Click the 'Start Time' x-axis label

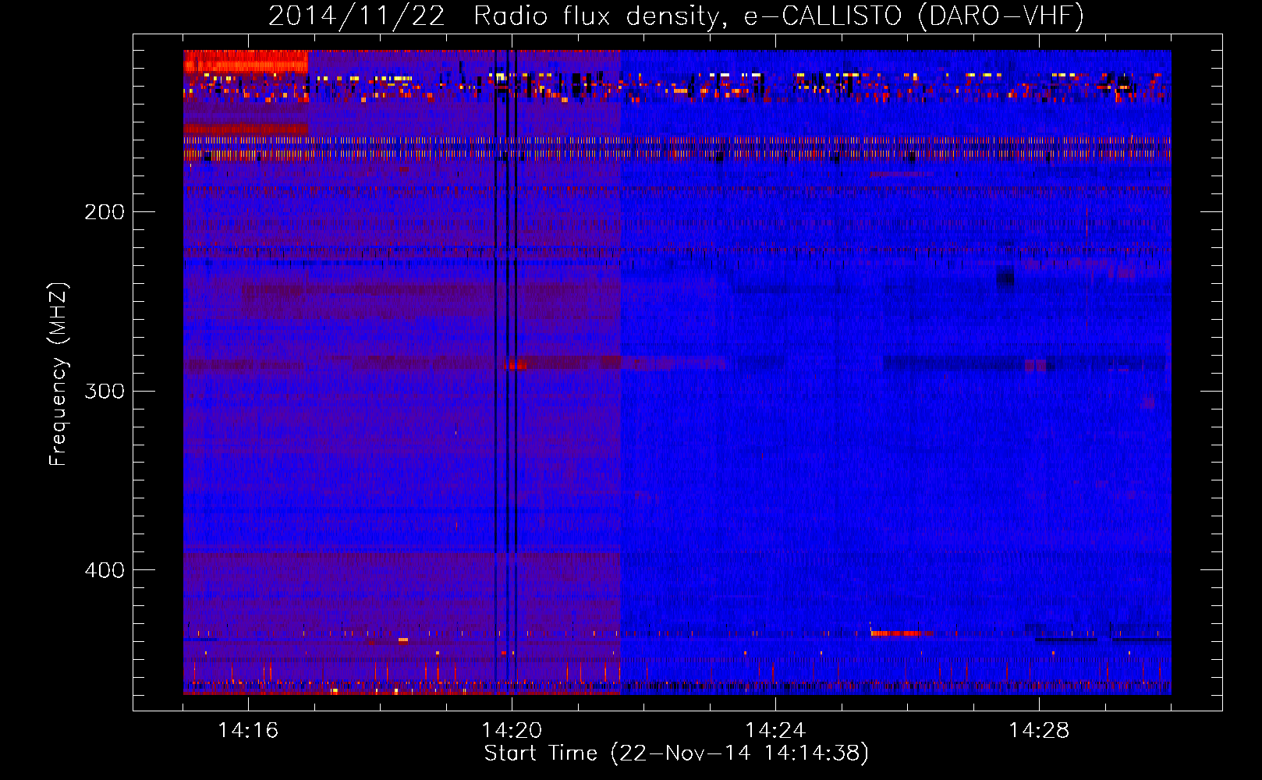tap(541, 753)
